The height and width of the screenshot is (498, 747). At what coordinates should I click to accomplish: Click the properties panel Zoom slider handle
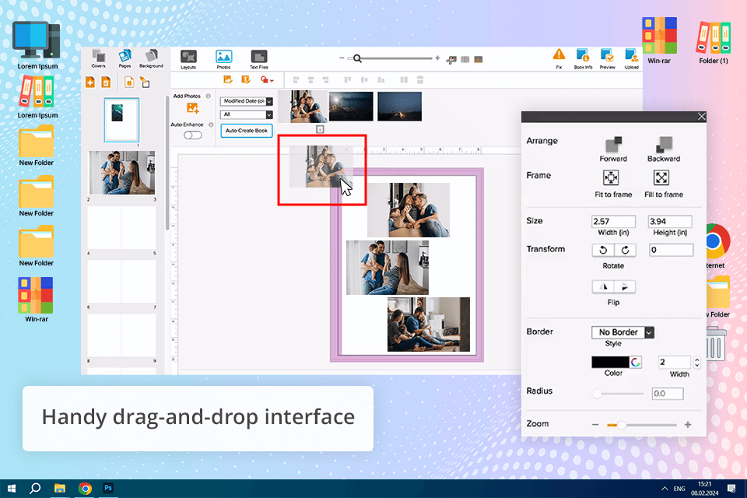click(x=622, y=425)
